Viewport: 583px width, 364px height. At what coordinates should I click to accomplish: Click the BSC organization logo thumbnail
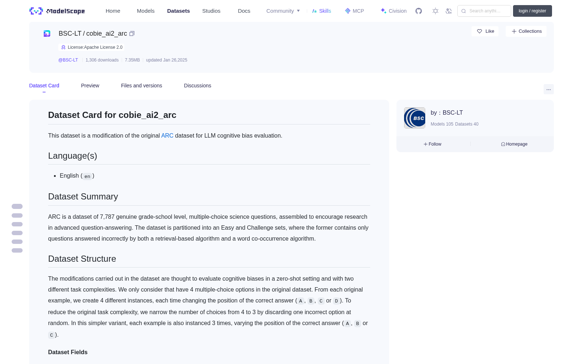(415, 118)
